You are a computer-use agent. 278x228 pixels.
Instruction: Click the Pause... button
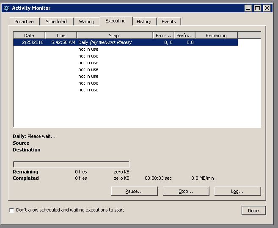coord(134,191)
